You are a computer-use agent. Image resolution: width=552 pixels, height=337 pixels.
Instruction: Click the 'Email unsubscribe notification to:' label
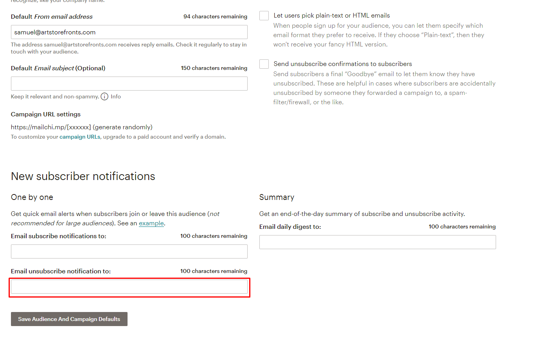click(x=61, y=271)
